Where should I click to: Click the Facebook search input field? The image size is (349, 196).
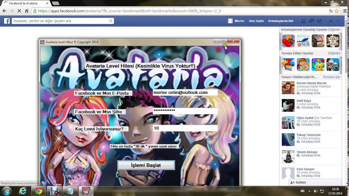60,21
